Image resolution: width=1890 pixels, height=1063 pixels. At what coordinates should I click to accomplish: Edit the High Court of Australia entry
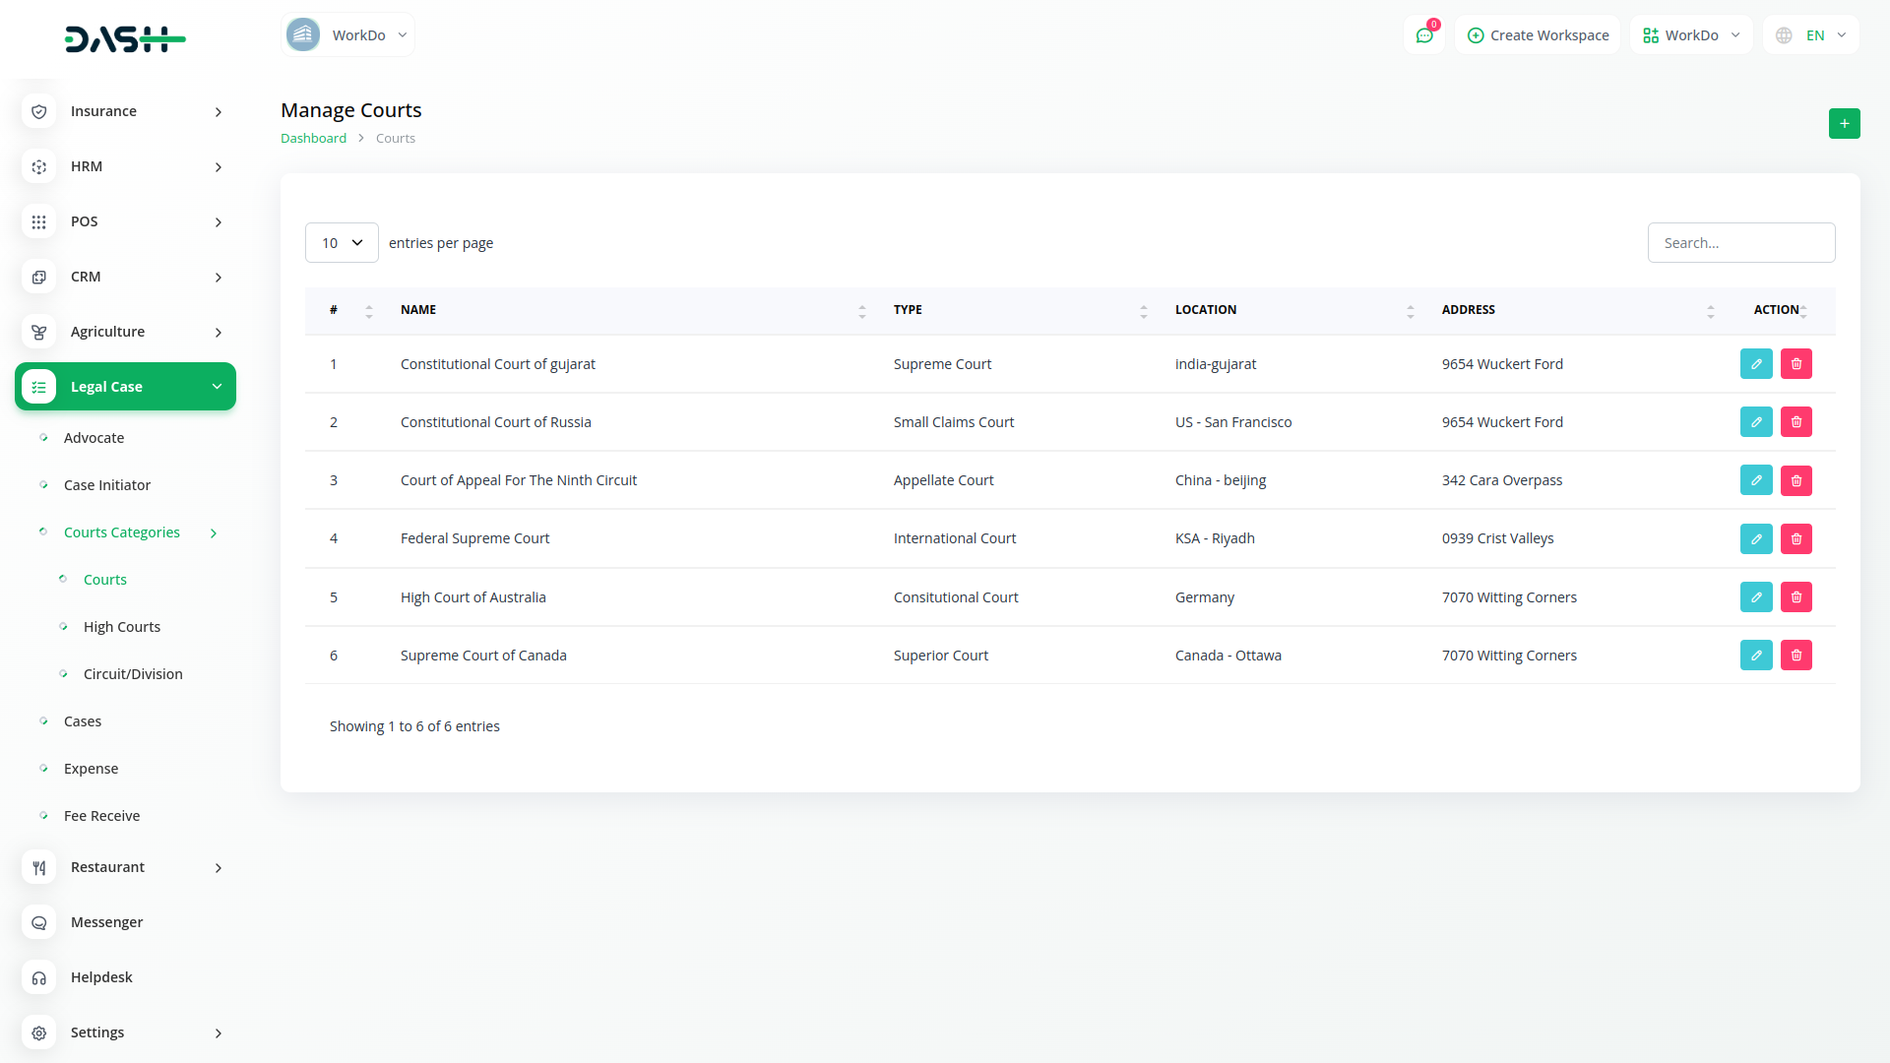click(1755, 597)
